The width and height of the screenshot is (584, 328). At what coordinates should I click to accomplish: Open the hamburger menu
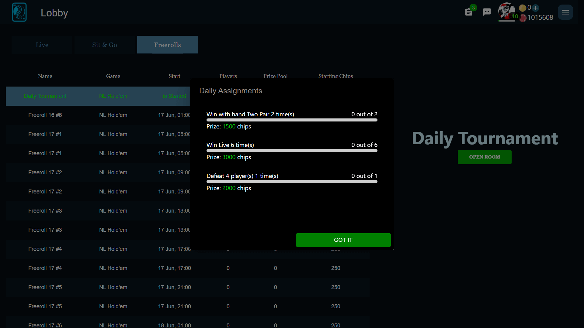(565, 12)
